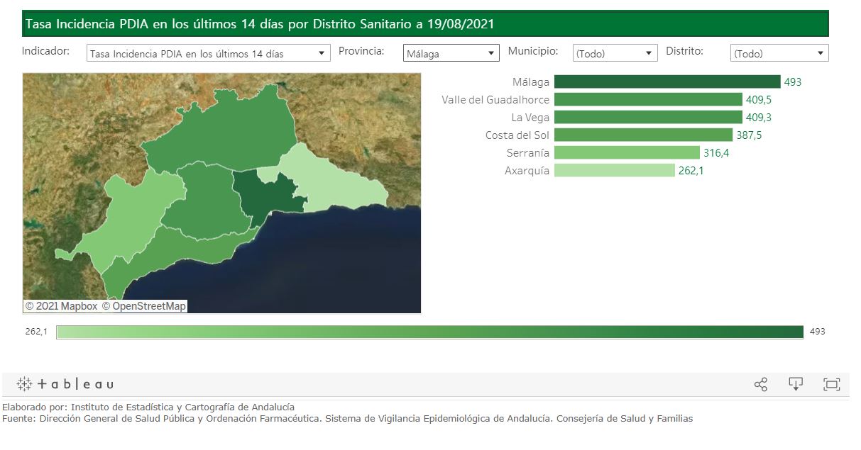This screenshot has width=861, height=450.
Task: Click the legend maximum value '493'
Action: (818, 332)
